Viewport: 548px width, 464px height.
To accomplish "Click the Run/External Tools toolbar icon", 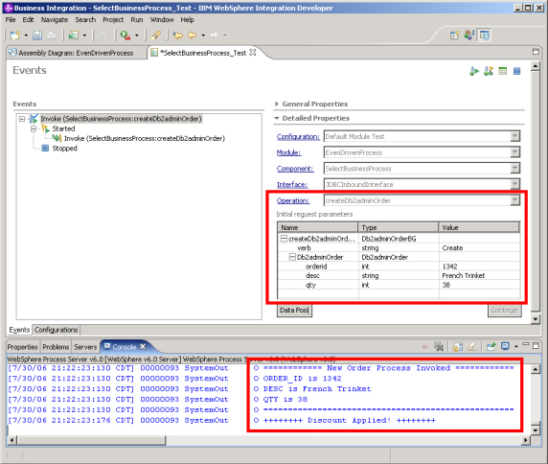I will (126, 35).
